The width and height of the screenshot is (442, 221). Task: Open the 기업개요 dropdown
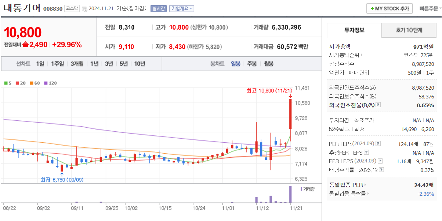(182, 9)
